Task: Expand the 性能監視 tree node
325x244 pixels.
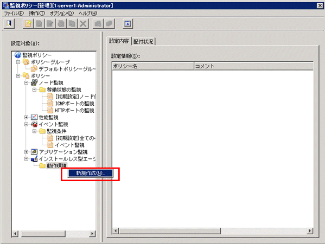Action: 27,117
